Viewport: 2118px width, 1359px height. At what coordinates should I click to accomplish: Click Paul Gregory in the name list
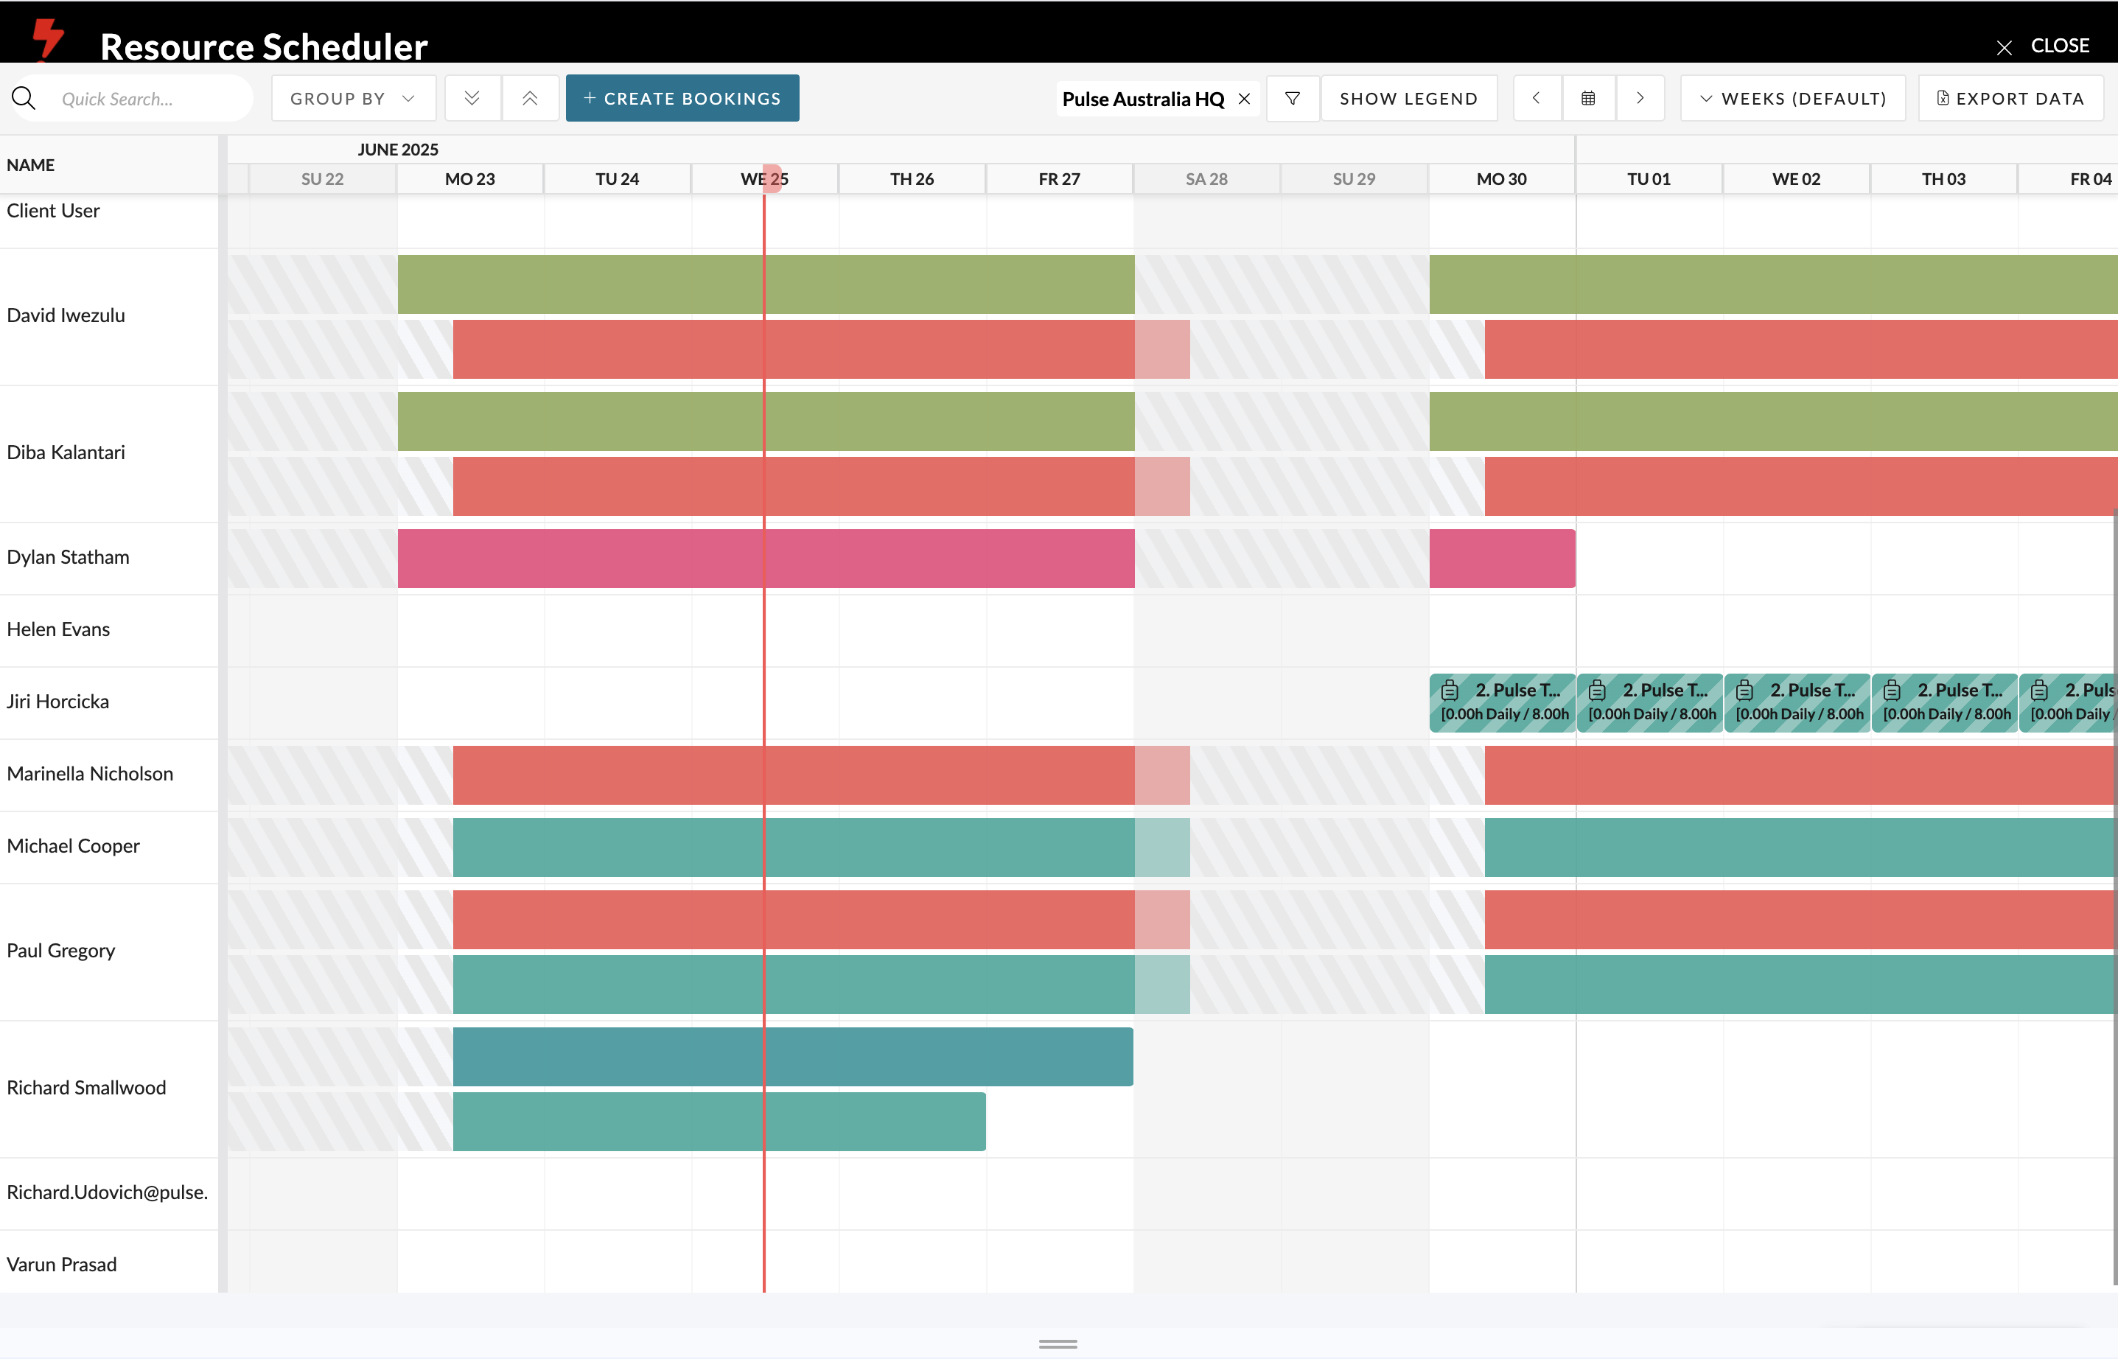pyautogui.click(x=61, y=951)
